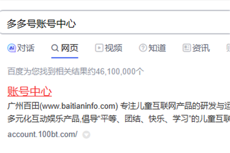The image size is (230, 153).
Task: Click the partially visible tab after 资讯
Action: (x=228, y=48)
